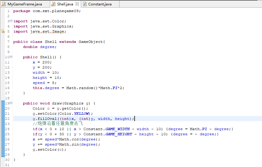Screen dimensions: 262x167
Task: Click the blue change bar beside line 24
Action: 3,129
